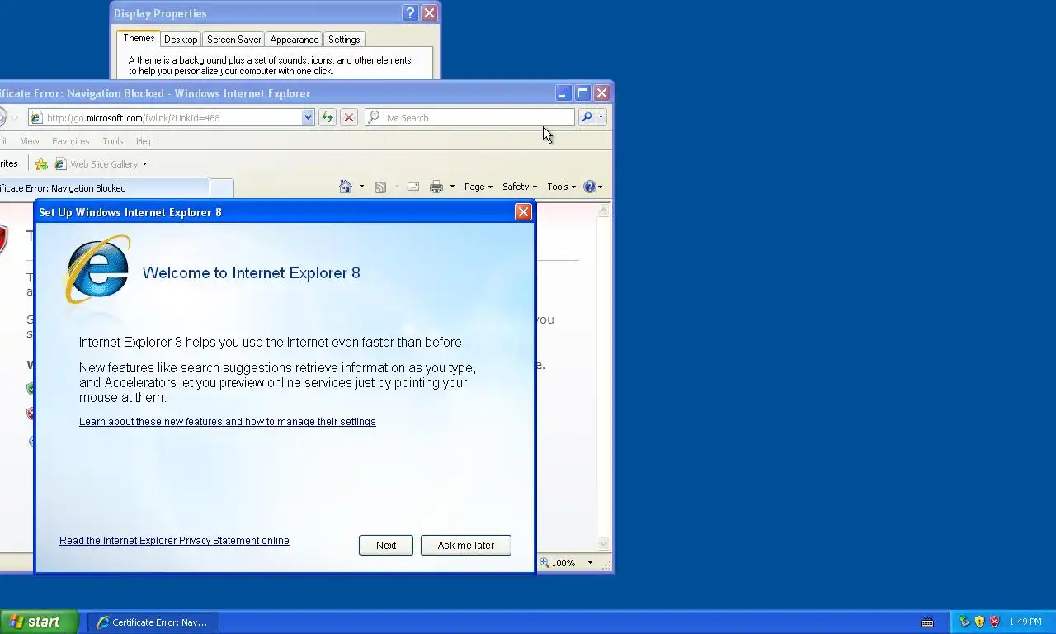Open the Help menu in the menu bar
Screen dimensions: 1056x634
[x=145, y=141]
